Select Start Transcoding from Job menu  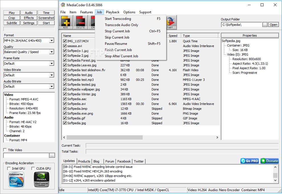click(131, 19)
